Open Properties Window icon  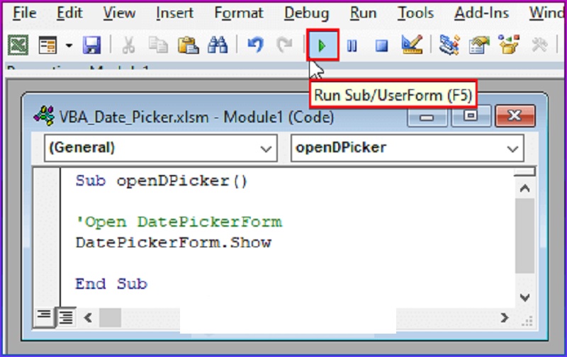pos(479,46)
